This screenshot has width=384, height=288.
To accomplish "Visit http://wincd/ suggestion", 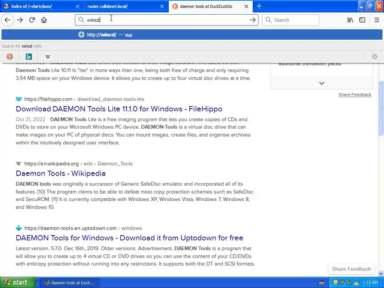I will coord(192,35).
